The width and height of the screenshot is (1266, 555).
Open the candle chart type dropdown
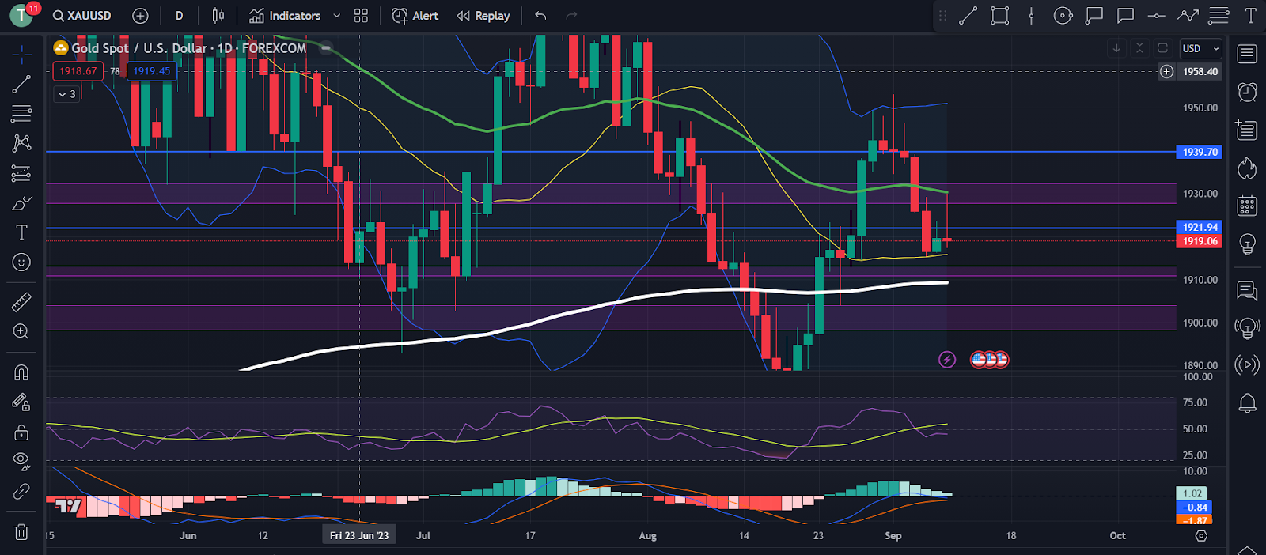click(218, 16)
